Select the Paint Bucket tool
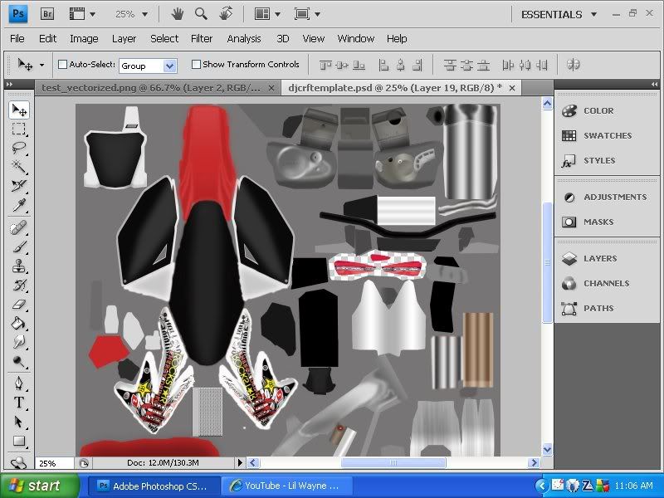This screenshot has width=664, height=498. [x=19, y=324]
